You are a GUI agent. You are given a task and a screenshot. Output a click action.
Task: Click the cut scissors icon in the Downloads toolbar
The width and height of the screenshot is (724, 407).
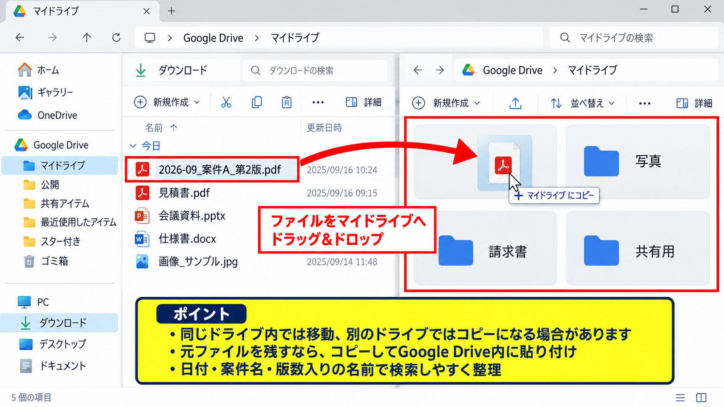point(226,102)
